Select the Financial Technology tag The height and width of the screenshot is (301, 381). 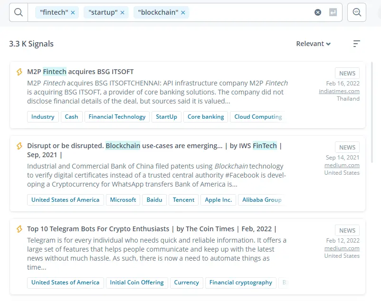(x=117, y=117)
